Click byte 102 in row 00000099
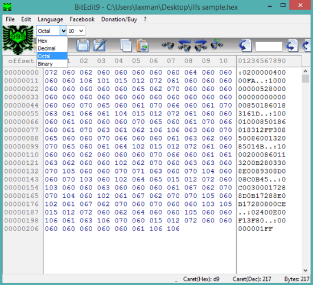The height and width of the screenshot is (285, 313). 138,147
